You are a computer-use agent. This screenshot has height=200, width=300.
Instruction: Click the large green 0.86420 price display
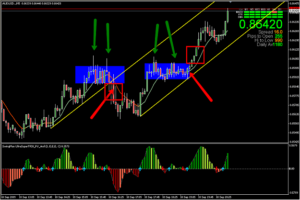tap(261, 24)
